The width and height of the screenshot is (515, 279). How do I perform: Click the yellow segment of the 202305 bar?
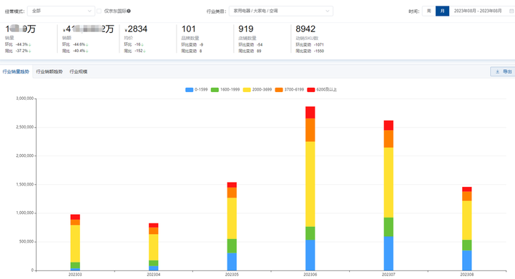232,218
